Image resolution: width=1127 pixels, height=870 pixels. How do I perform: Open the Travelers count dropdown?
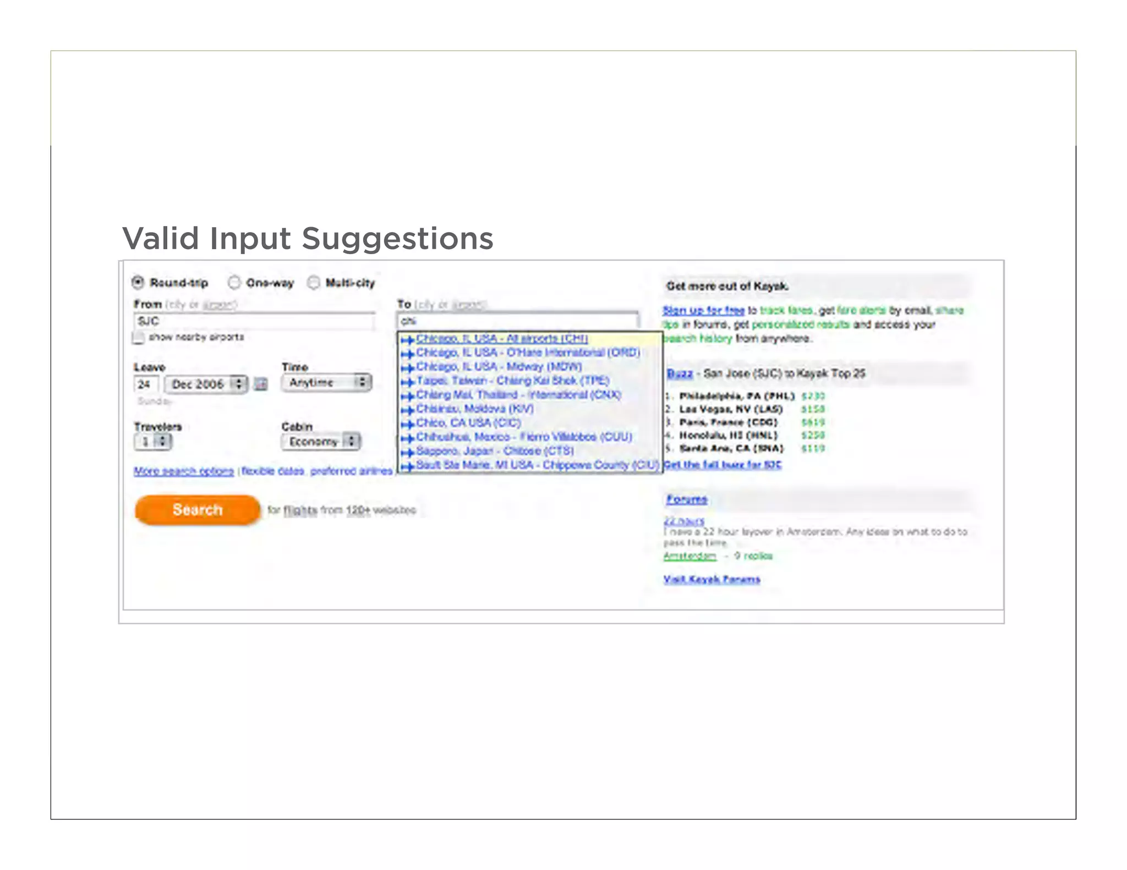[153, 442]
